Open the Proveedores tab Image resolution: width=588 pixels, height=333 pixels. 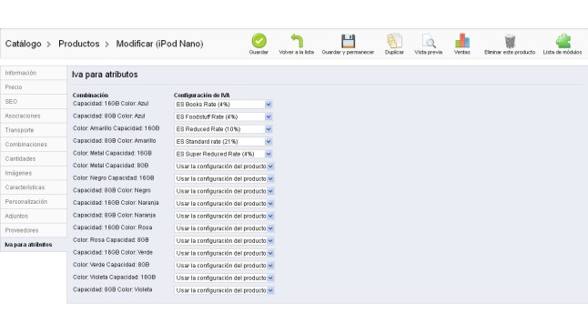point(34,230)
